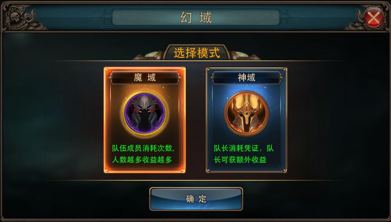Confirm the selection with the 确定 button

pos(196,199)
